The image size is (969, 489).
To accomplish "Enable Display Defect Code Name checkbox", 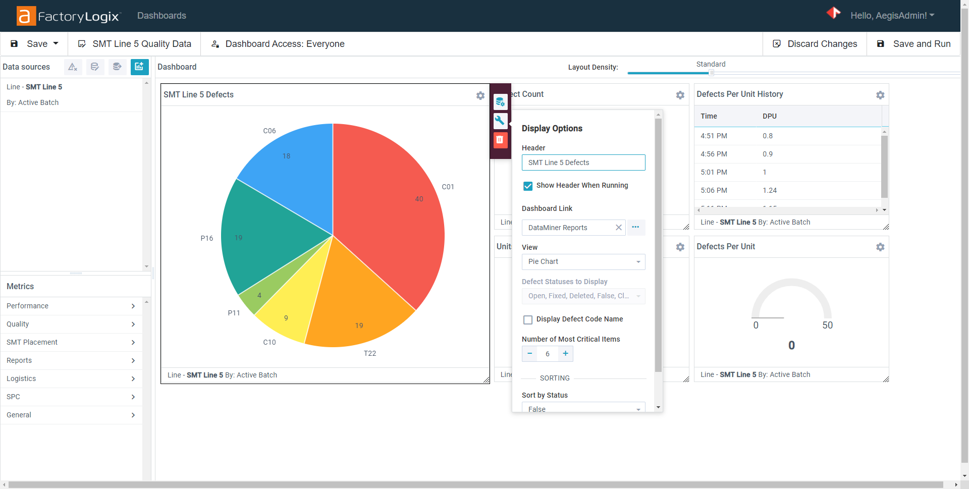I will pyautogui.click(x=528, y=319).
